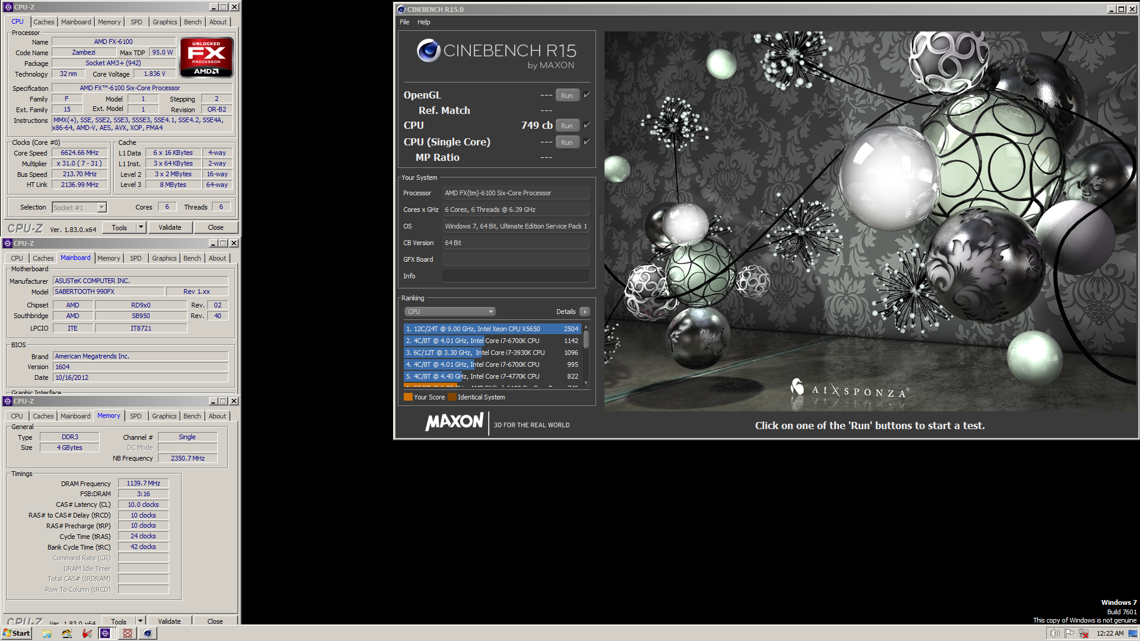
Task: Click the rendered scene preview image
Action: [x=870, y=221]
